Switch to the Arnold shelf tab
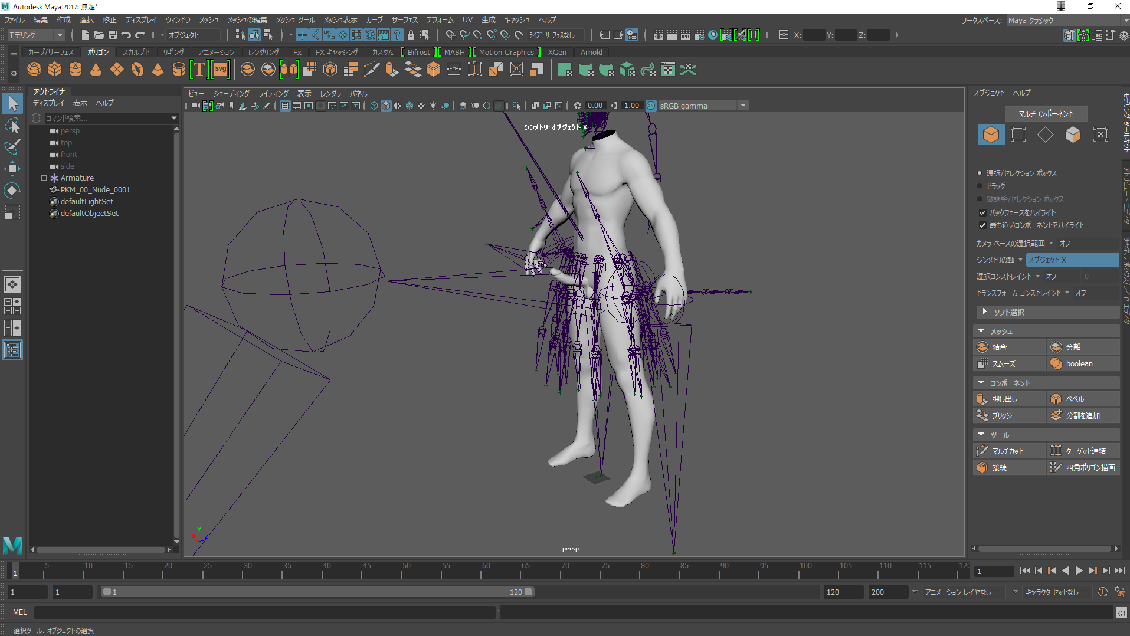Image resolution: width=1130 pixels, height=636 pixels. (591, 52)
